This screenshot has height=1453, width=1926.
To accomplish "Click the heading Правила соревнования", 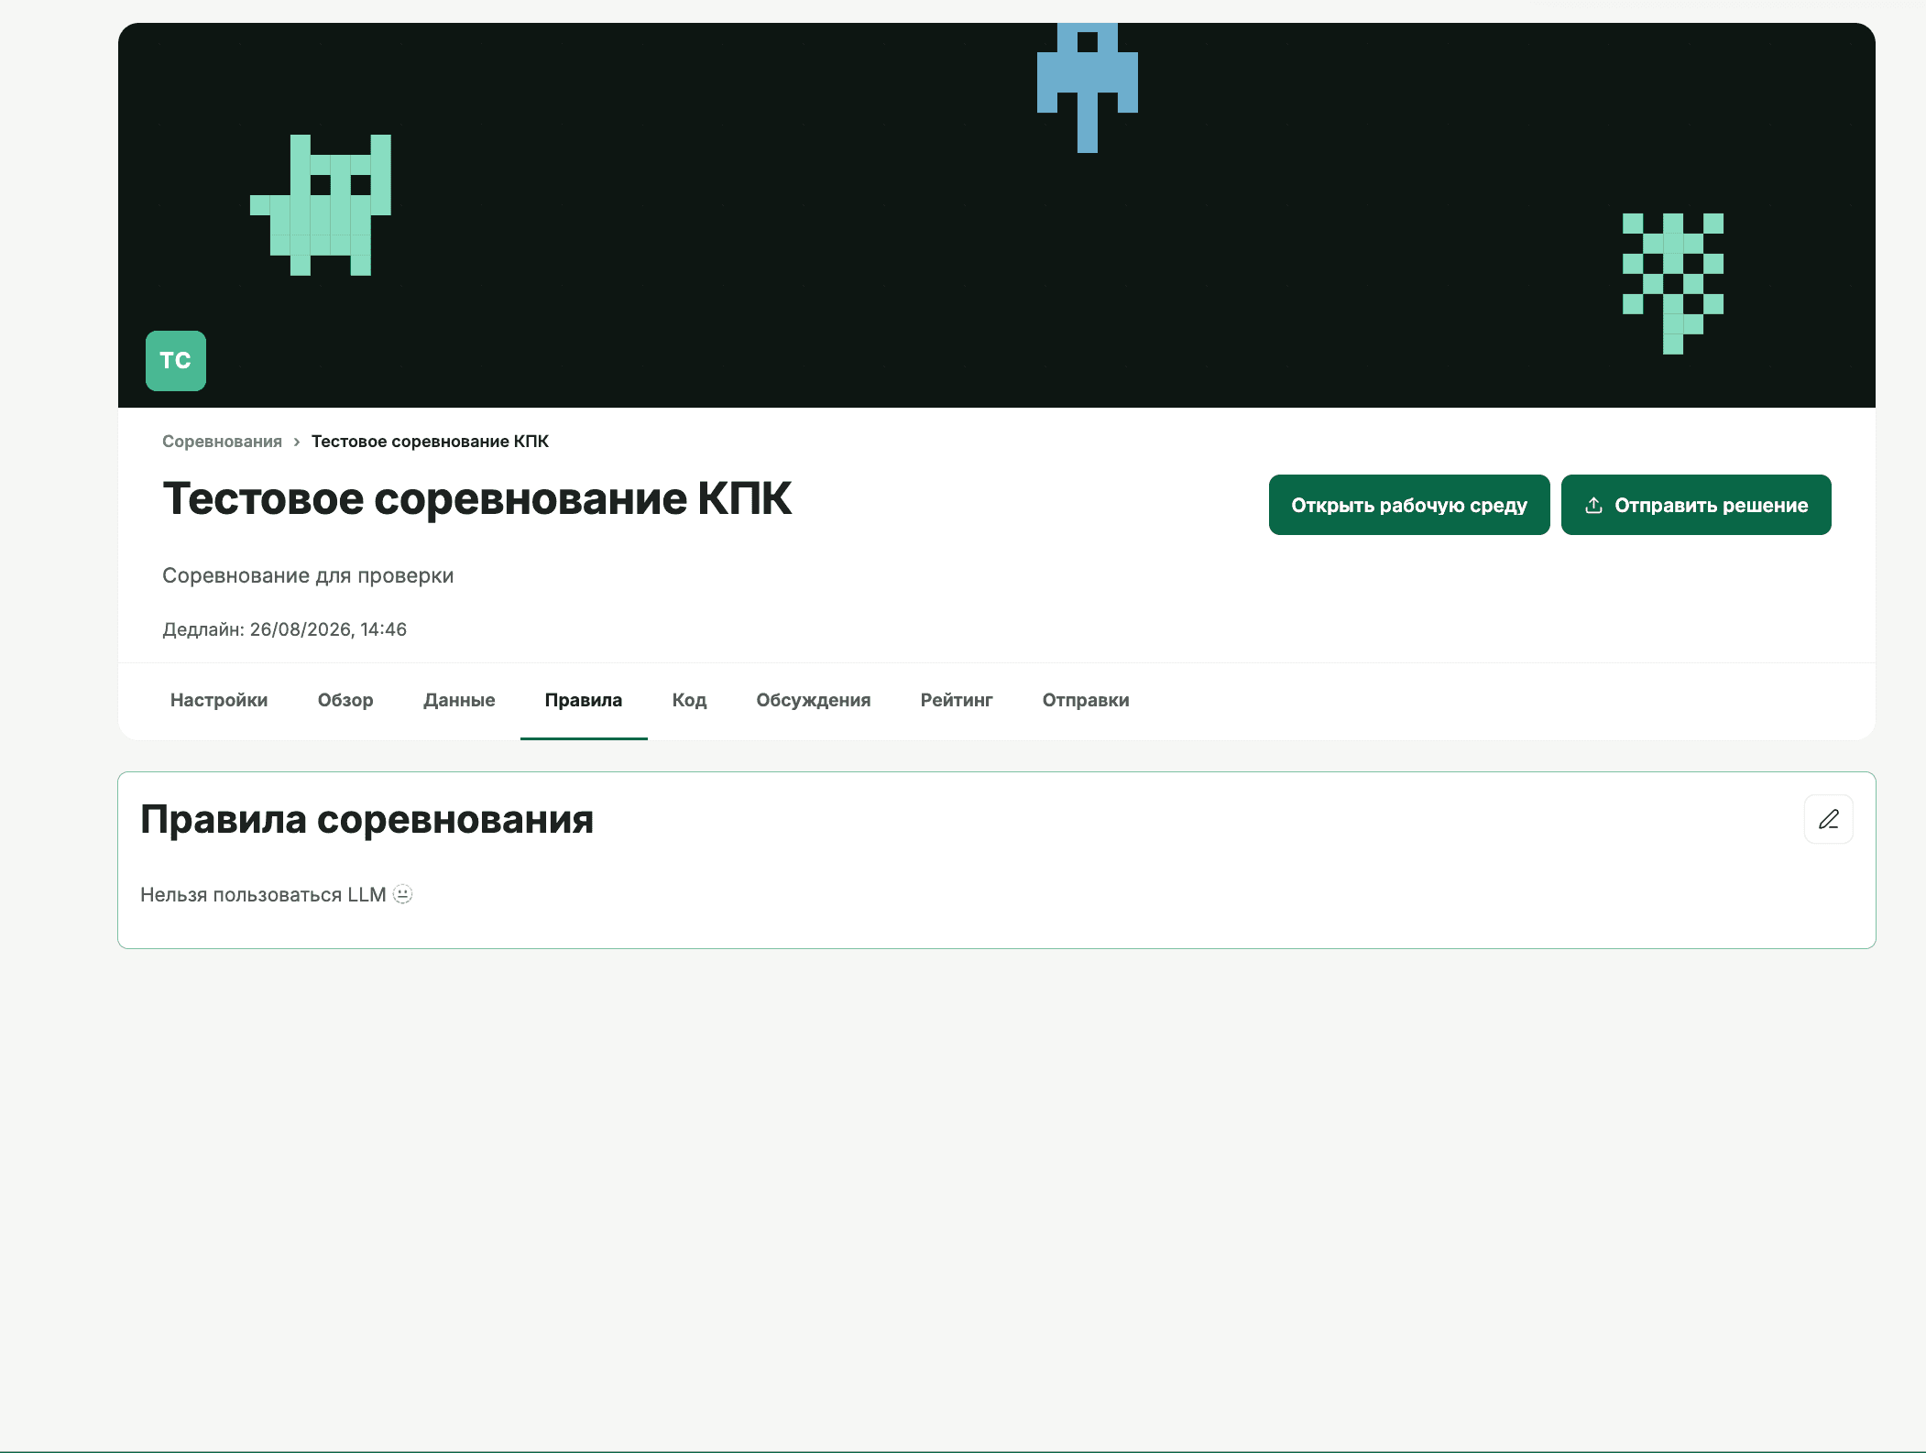I will point(367,819).
